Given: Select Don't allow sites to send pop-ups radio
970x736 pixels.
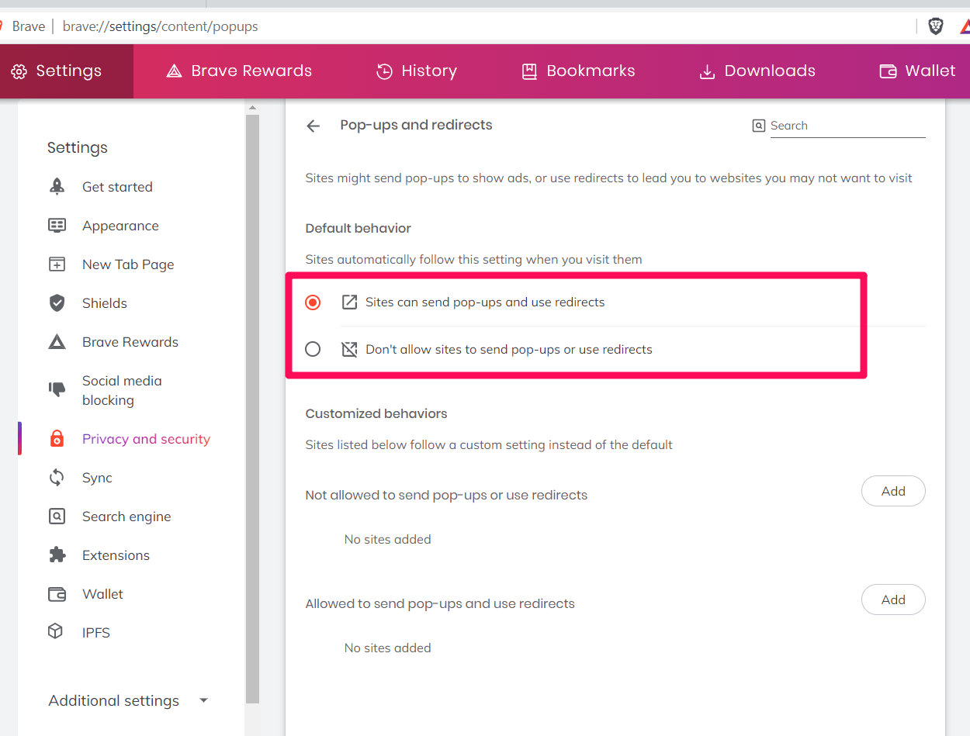Looking at the screenshot, I should point(313,349).
